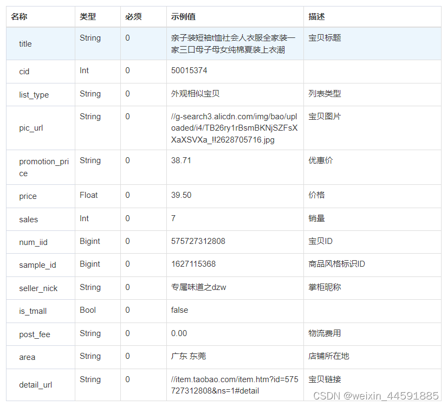This screenshot has height=406, width=447.
Task: Click the g-search3.alicdn.com image URL value
Action: (234, 128)
